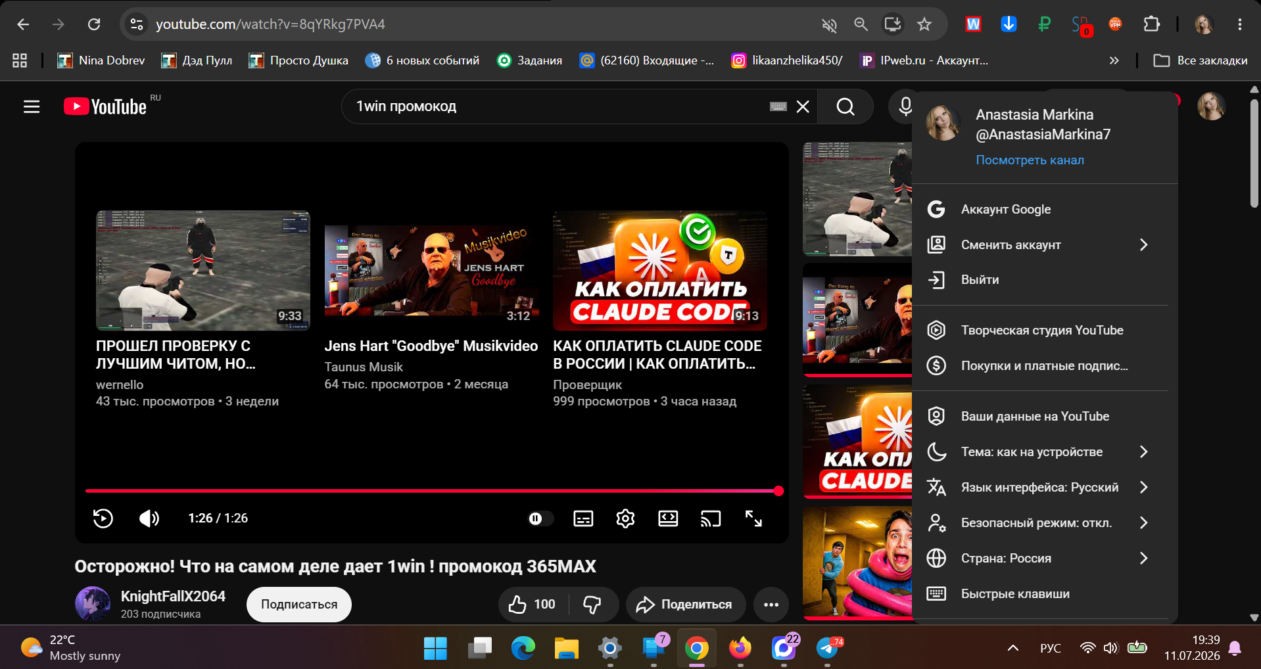Play Jens Hart Goodbye Musikvideo thumbnail
1261x669 pixels.
click(x=431, y=270)
